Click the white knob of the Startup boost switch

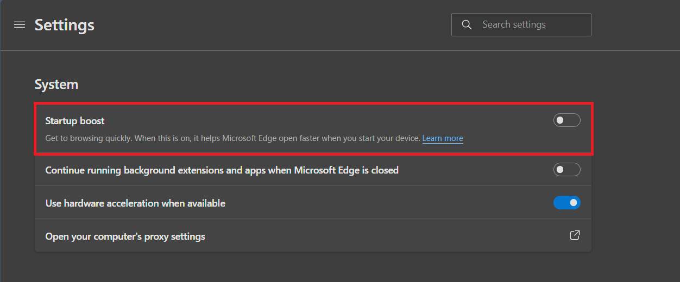point(561,120)
